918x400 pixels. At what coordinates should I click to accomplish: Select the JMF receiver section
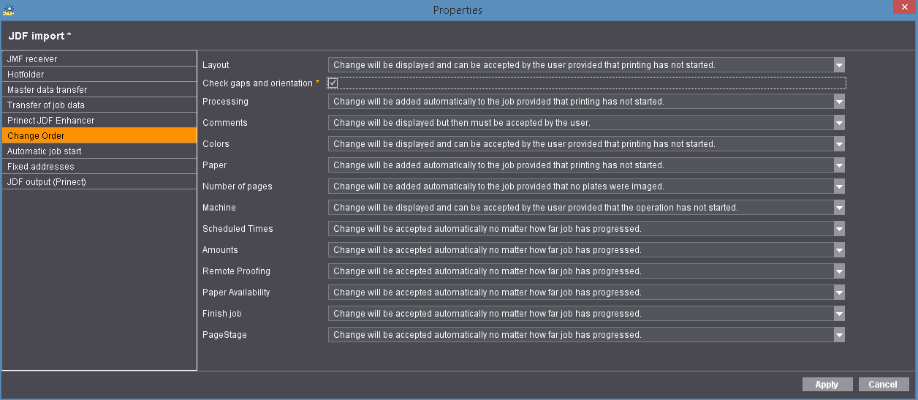click(x=99, y=59)
